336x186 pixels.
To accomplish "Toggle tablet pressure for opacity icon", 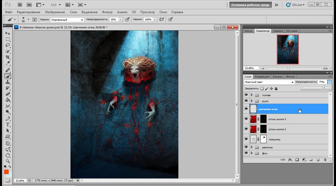I will pyautogui.click(x=127, y=20).
